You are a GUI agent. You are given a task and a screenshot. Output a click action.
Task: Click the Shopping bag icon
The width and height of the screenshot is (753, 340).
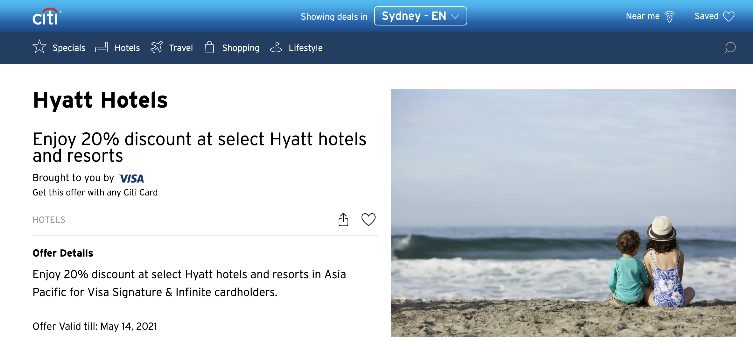(x=209, y=47)
